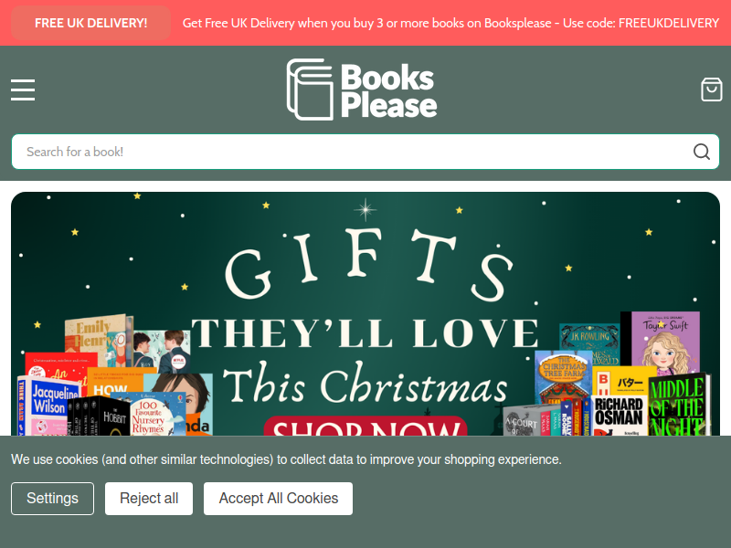The width and height of the screenshot is (731, 548).
Task: Open cookie Settings
Action: pos(52,499)
